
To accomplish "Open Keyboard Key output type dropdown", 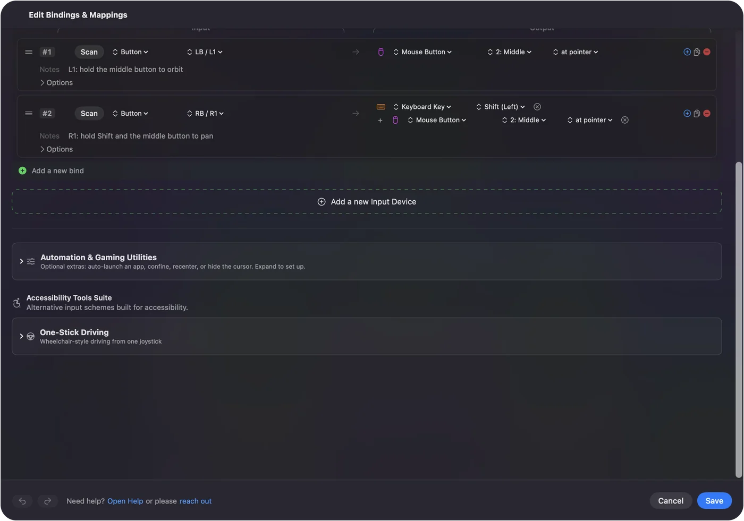I will coord(422,107).
